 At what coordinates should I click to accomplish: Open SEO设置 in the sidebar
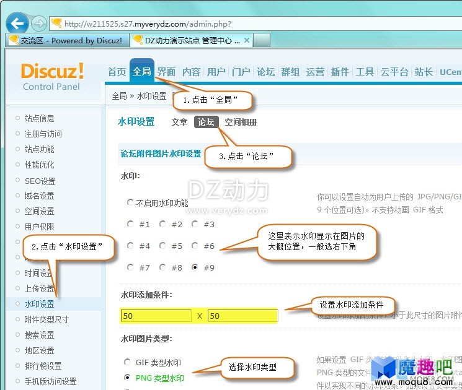pos(40,181)
